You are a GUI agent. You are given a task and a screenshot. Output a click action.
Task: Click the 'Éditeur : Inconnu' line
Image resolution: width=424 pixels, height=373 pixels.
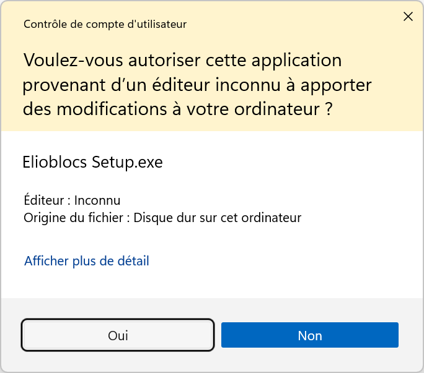click(x=72, y=200)
